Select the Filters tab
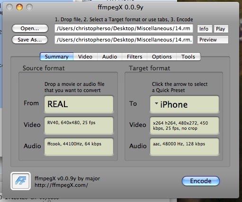 pos(134,57)
